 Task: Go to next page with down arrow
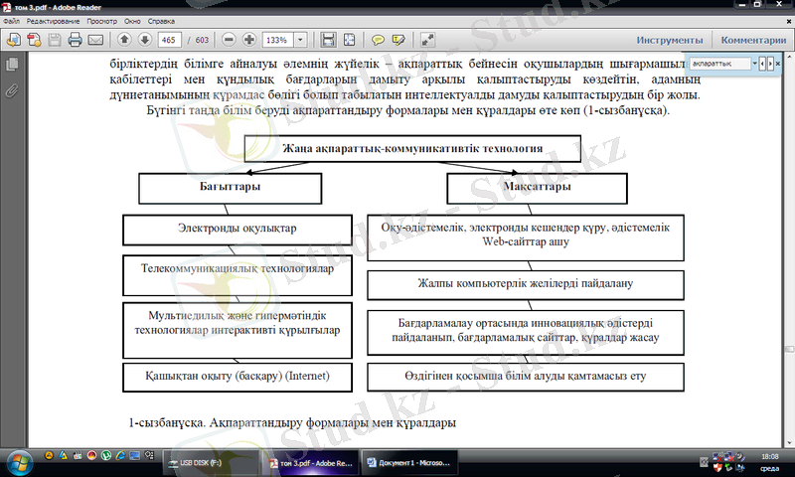(145, 40)
